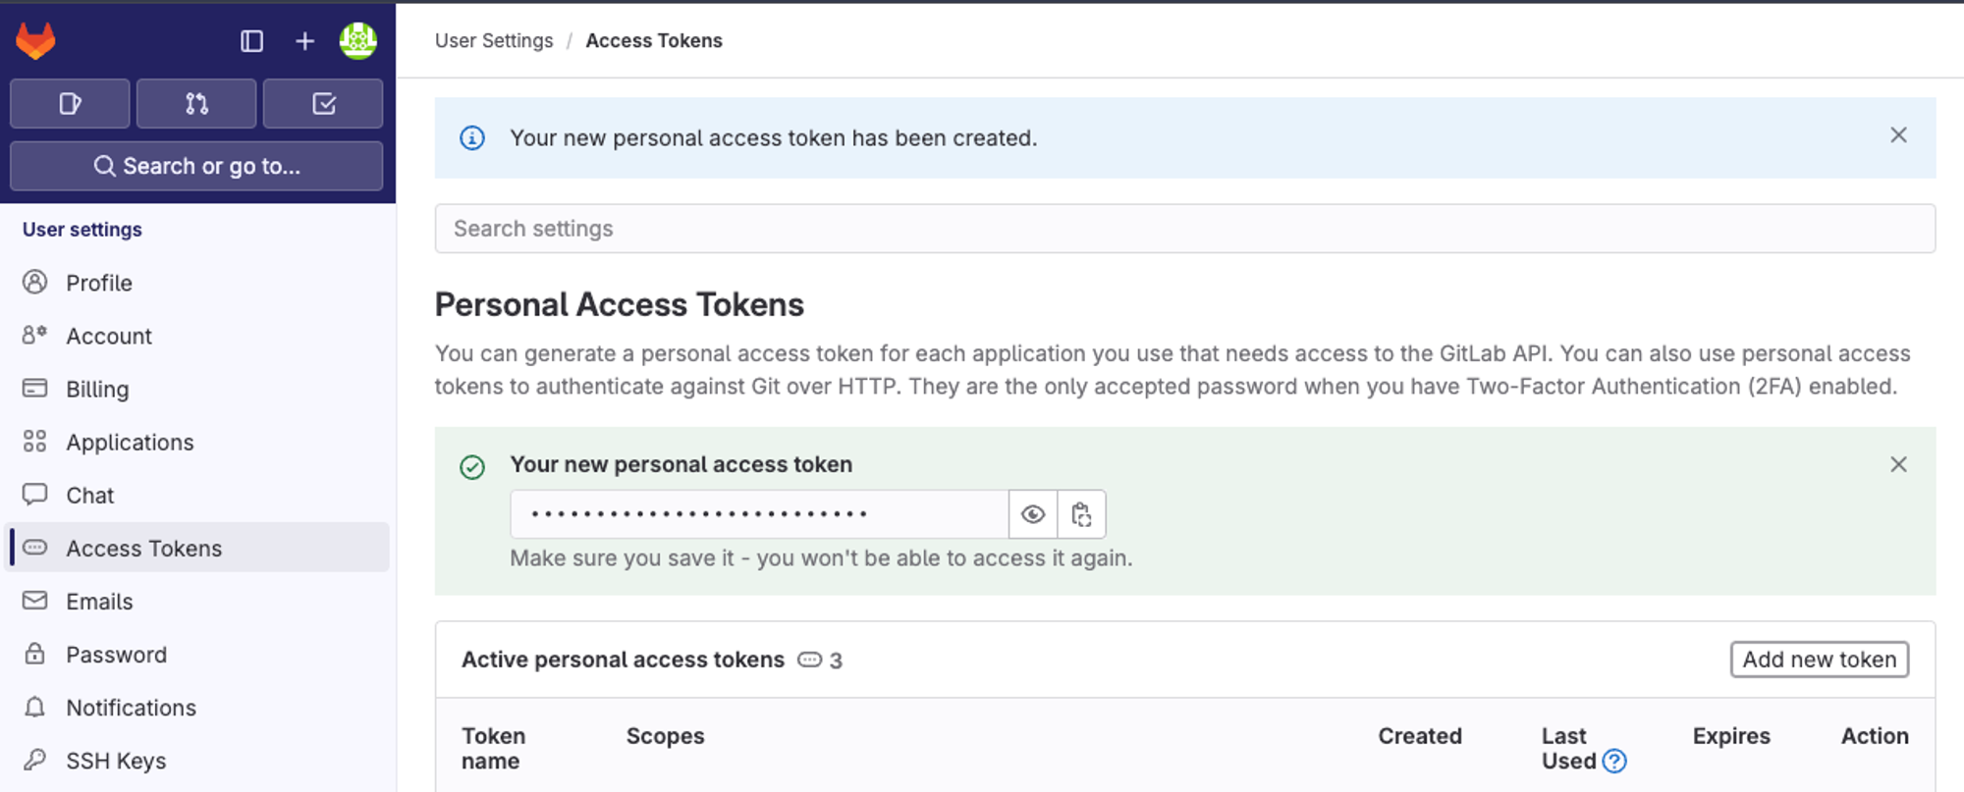The image size is (1964, 792).
Task: Click the GitLab fox logo
Action: [36, 41]
